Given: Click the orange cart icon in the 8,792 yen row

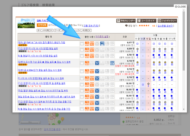Looking at the screenshot, I should click(x=87, y=56).
